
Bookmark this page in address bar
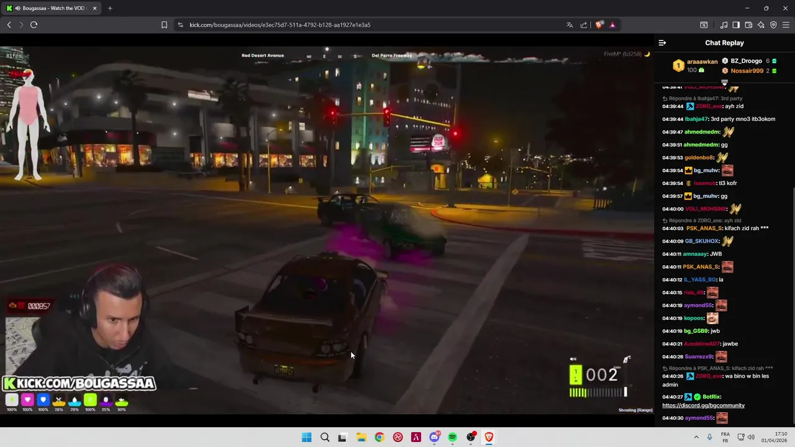click(x=164, y=25)
